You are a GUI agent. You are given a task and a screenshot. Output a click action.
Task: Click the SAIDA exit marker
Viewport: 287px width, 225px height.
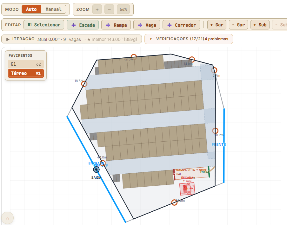click(96, 170)
